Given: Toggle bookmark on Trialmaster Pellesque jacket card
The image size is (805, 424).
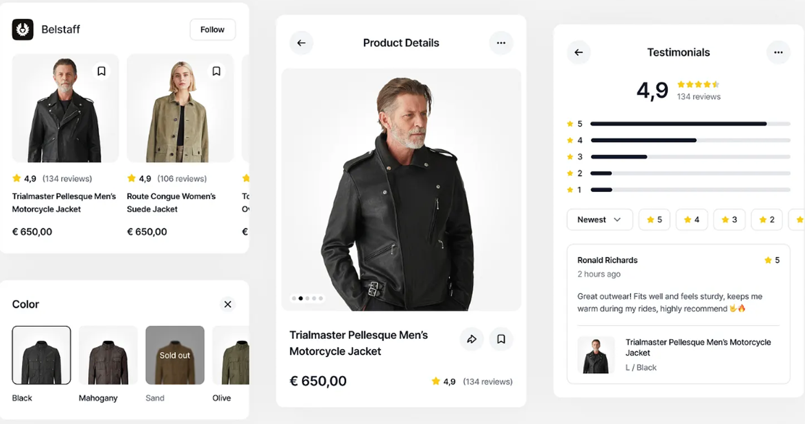Looking at the screenshot, I should (101, 71).
